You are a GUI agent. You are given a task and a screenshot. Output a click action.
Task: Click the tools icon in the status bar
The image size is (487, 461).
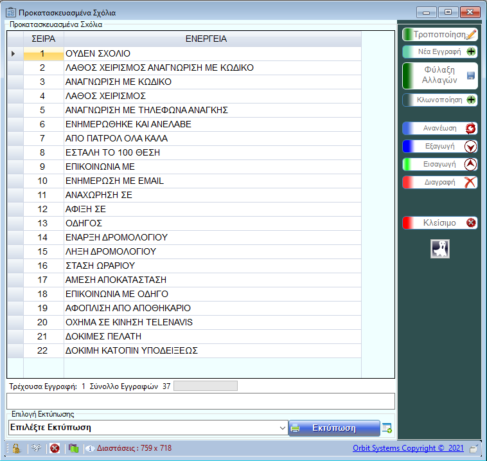[37, 448]
